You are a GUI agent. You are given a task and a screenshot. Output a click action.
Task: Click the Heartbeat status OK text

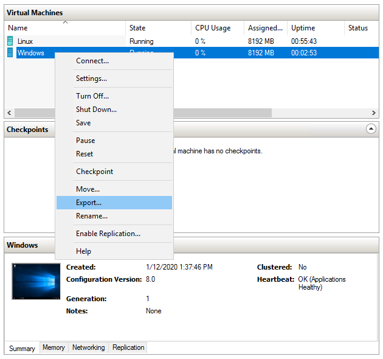click(x=322, y=283)
